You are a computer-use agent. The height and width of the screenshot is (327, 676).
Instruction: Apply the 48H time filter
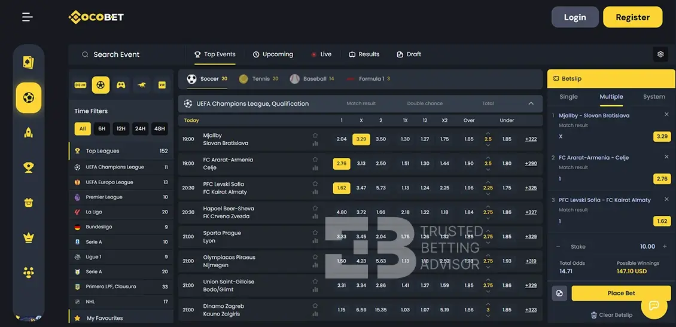pyautogui.click(x=160, y=129)
